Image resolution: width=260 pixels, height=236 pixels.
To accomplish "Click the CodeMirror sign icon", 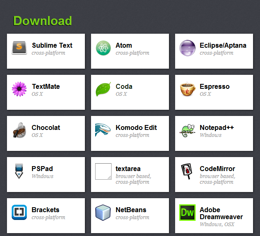I will pos(187,171).
